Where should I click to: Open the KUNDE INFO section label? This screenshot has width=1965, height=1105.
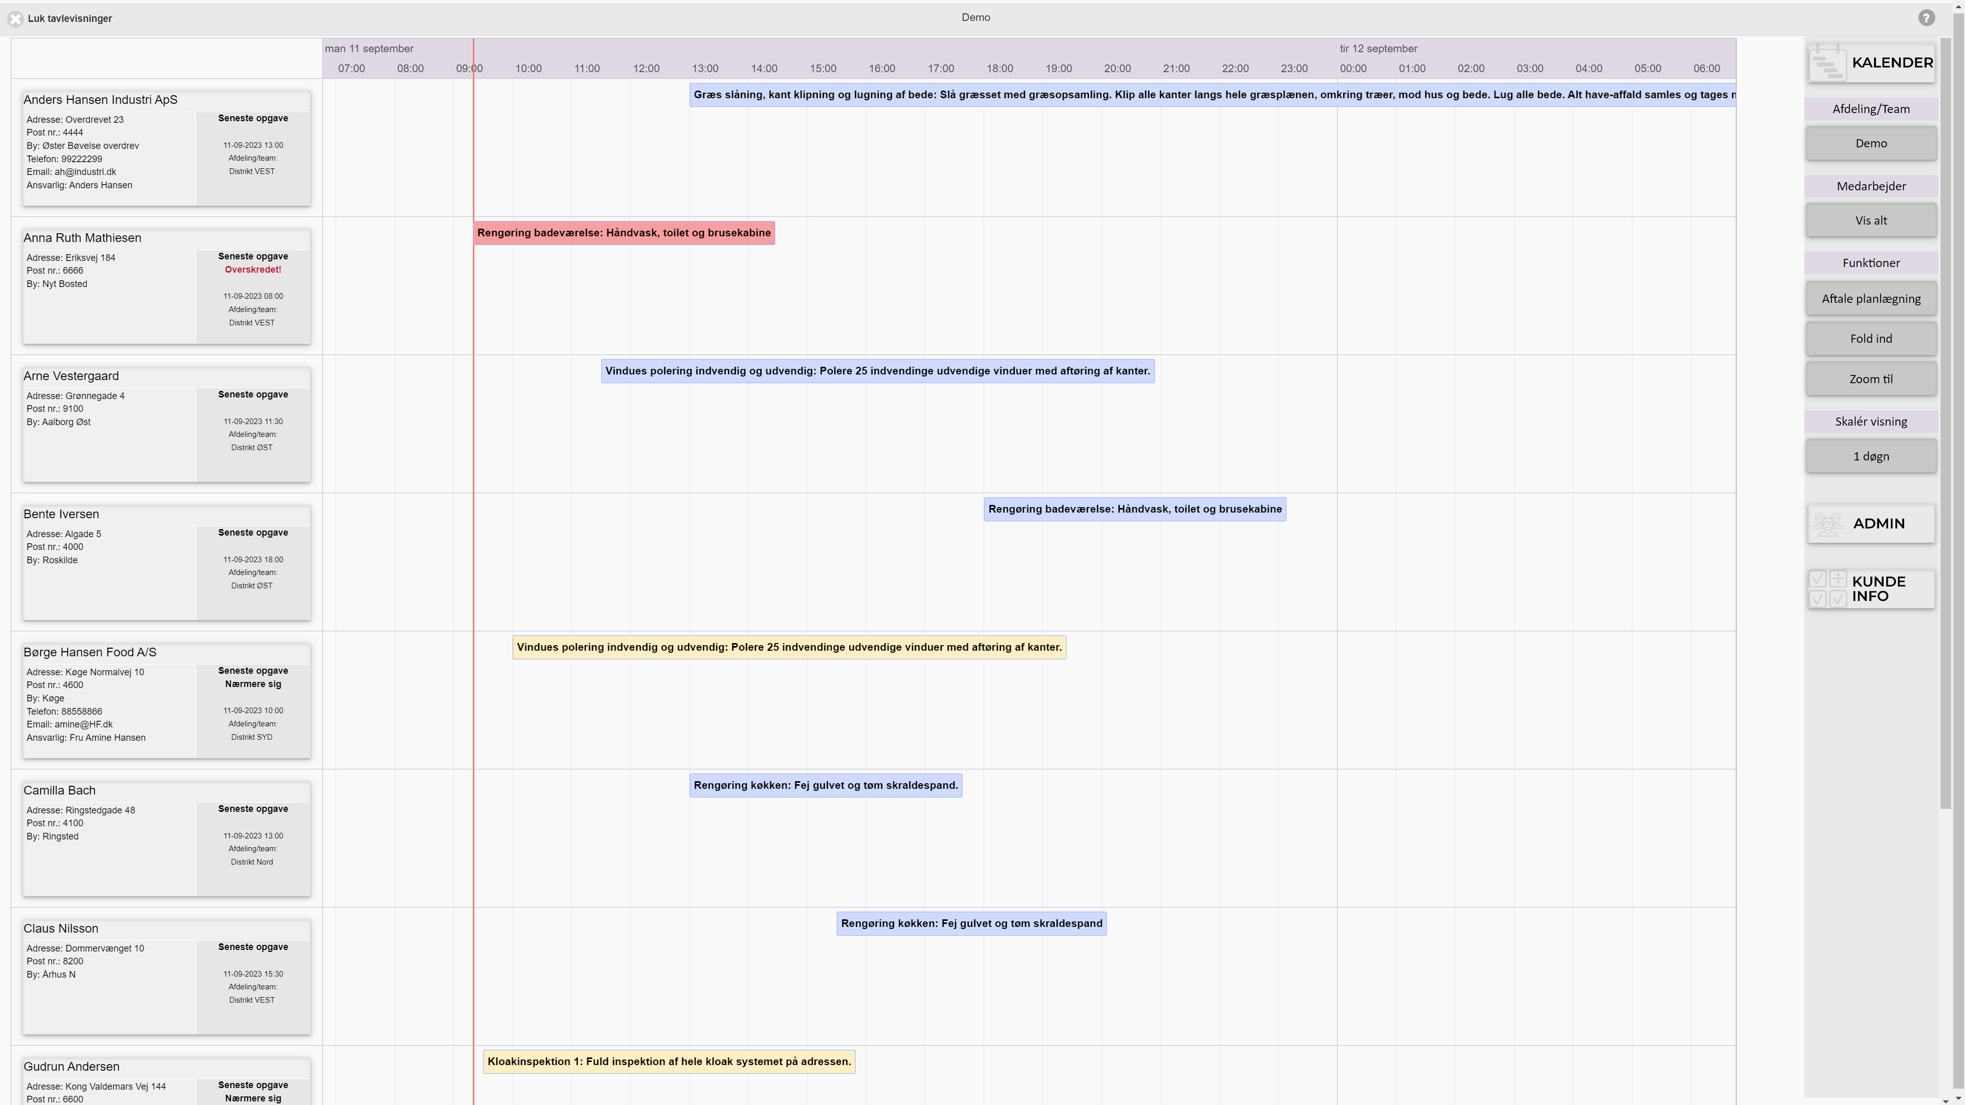pos(1878,589)
